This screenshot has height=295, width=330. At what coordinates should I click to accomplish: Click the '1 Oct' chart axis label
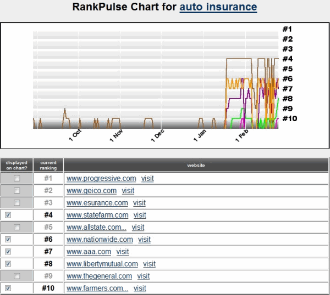click(75, 135)
